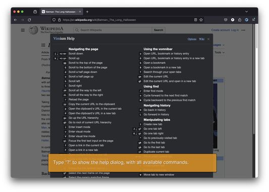Click 'Open a bookmark in a new tab'
This screenshot has width=269, height=192.
pyautogui.click(x=162, y=67)
